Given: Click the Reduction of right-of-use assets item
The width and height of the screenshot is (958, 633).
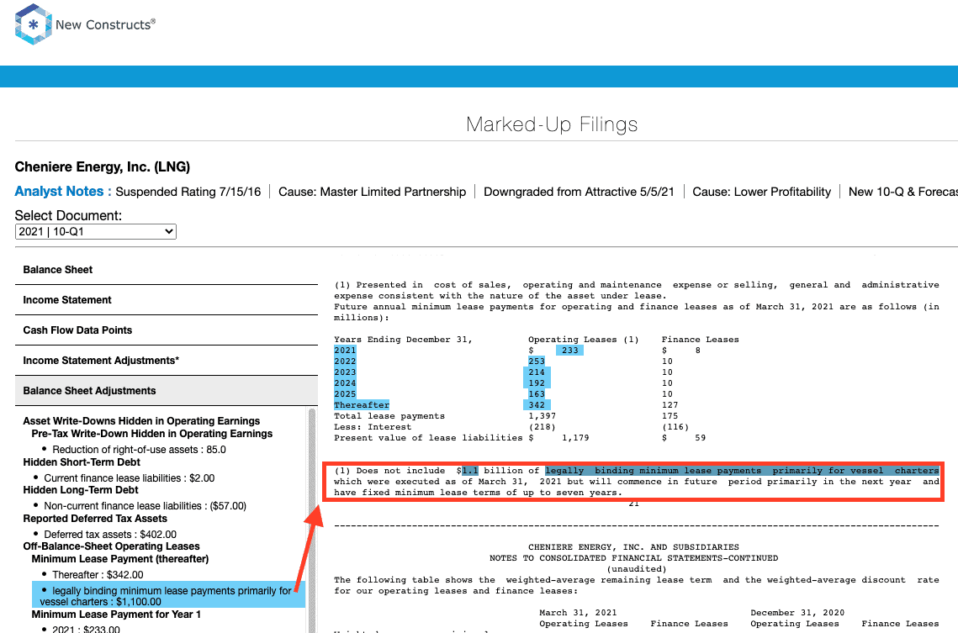Looking at the screenshot, I should pyautogui.click(x=139, y=449).
